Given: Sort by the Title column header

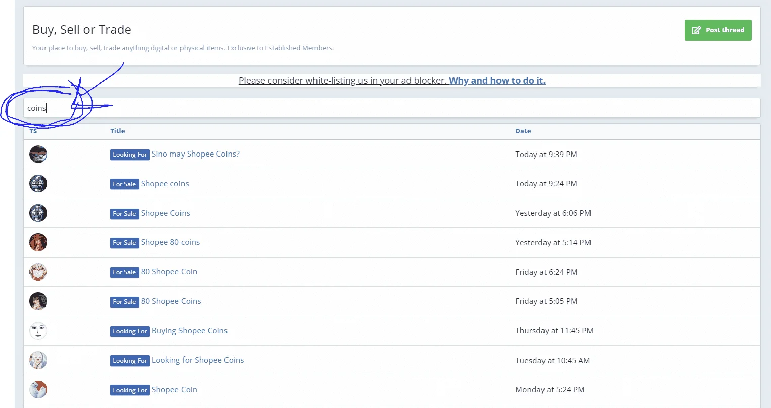Looking at the screenshot, I should (x=118, y=131).
